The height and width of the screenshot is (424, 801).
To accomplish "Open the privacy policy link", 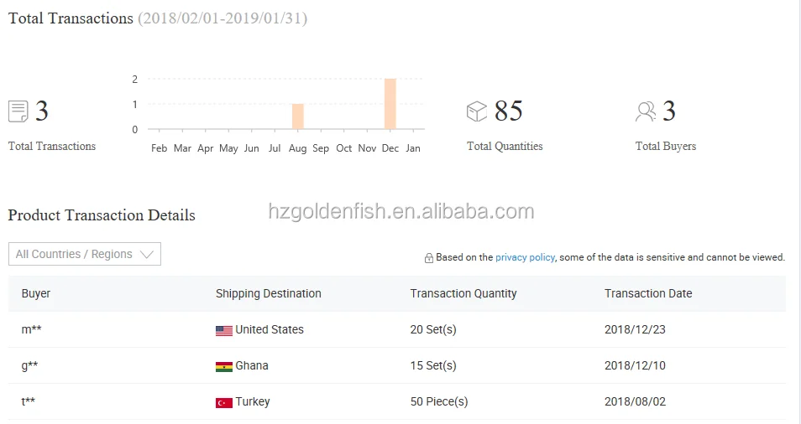I will [x=525, y=257].
